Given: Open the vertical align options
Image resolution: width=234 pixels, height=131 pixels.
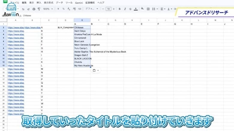Looking at the screenshot, I should tap(169, 9).
